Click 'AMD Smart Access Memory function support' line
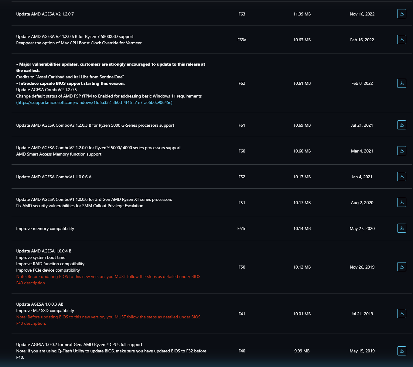The image size is (413, 367). (x=59, y=154)
